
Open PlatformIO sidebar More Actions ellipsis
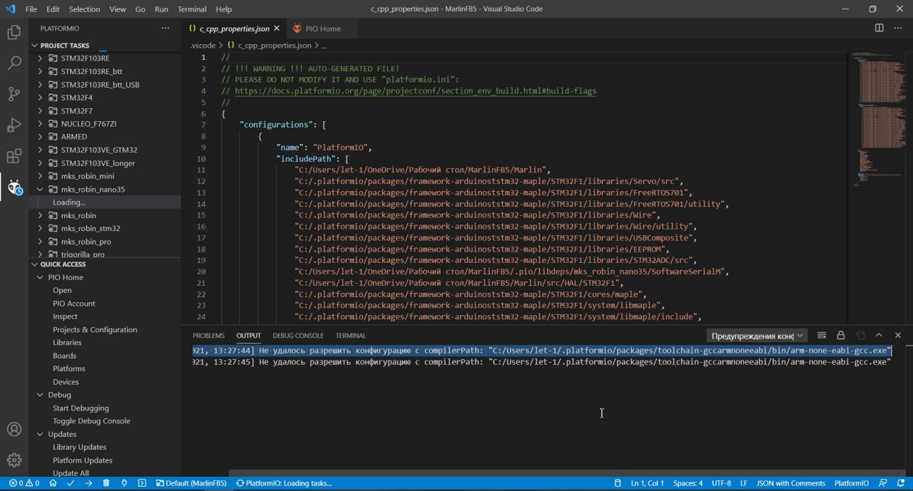165,29
